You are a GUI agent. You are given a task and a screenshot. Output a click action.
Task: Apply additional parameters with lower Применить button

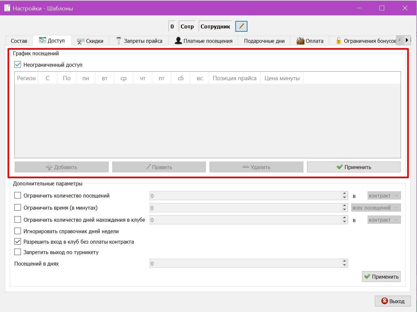pos(381,276)
